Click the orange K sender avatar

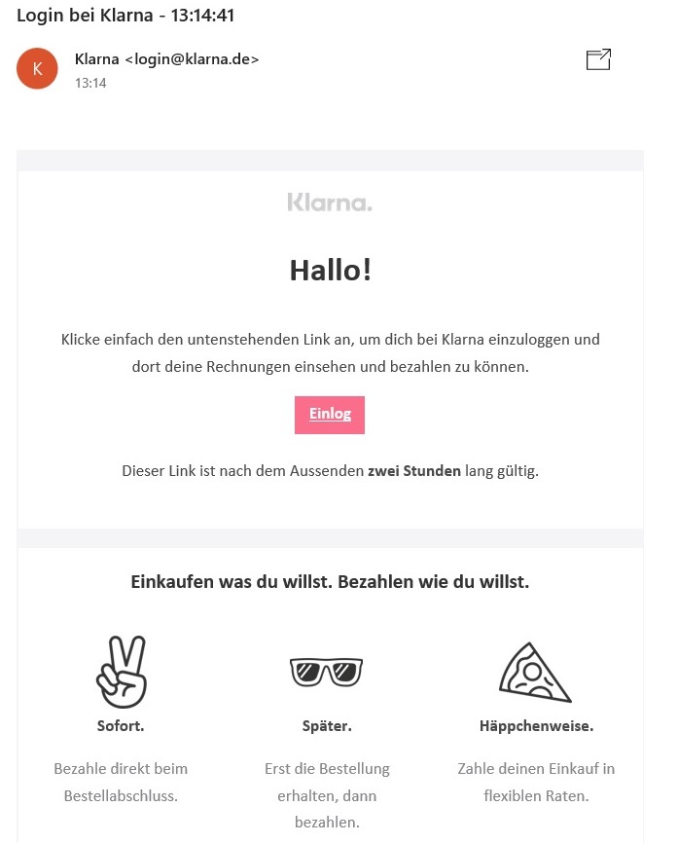(x=37, y=68)
